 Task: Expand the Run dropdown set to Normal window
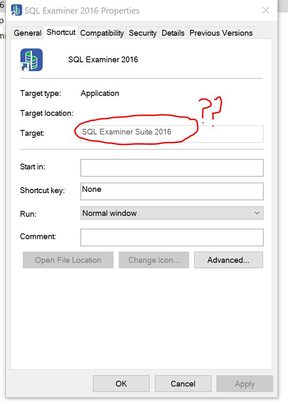(x=172, y=213)
